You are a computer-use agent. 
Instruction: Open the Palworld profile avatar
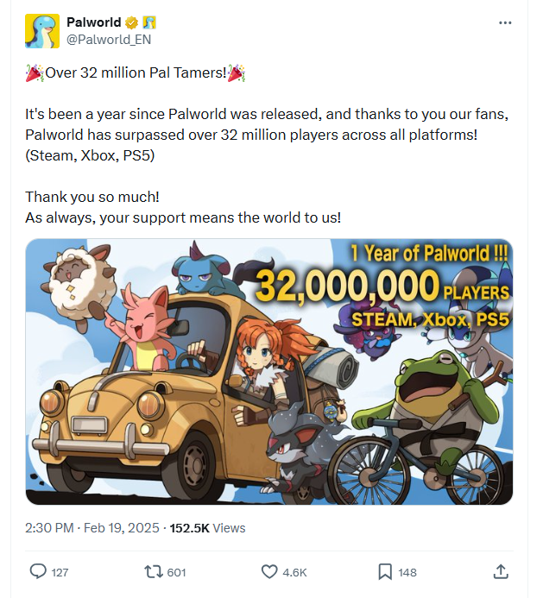point(42,31)
